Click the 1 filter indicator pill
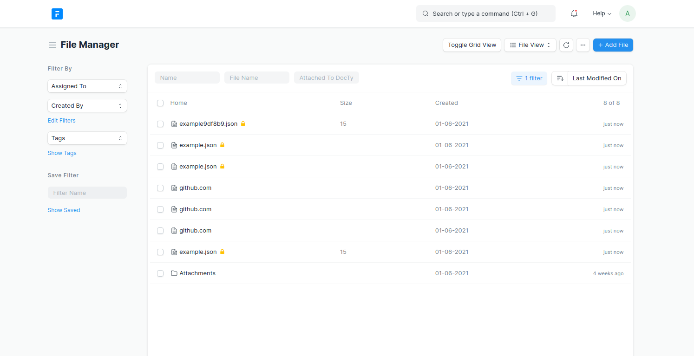The image size is (694, 356). [x=529, y=78]
